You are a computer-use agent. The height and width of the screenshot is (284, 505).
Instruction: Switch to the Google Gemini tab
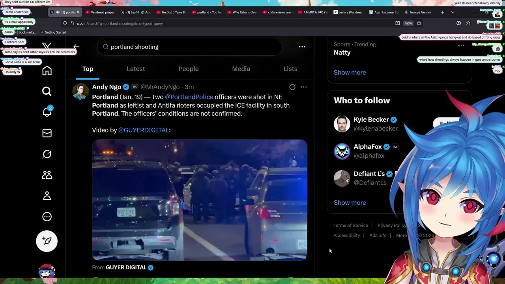pyautogui.click(x=418, y=12)
